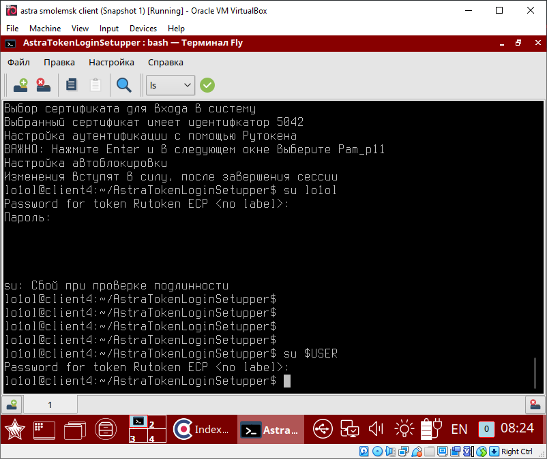Open VirtualBox Help menu
This screenshot has height=459, width=547.
point(176,29)
